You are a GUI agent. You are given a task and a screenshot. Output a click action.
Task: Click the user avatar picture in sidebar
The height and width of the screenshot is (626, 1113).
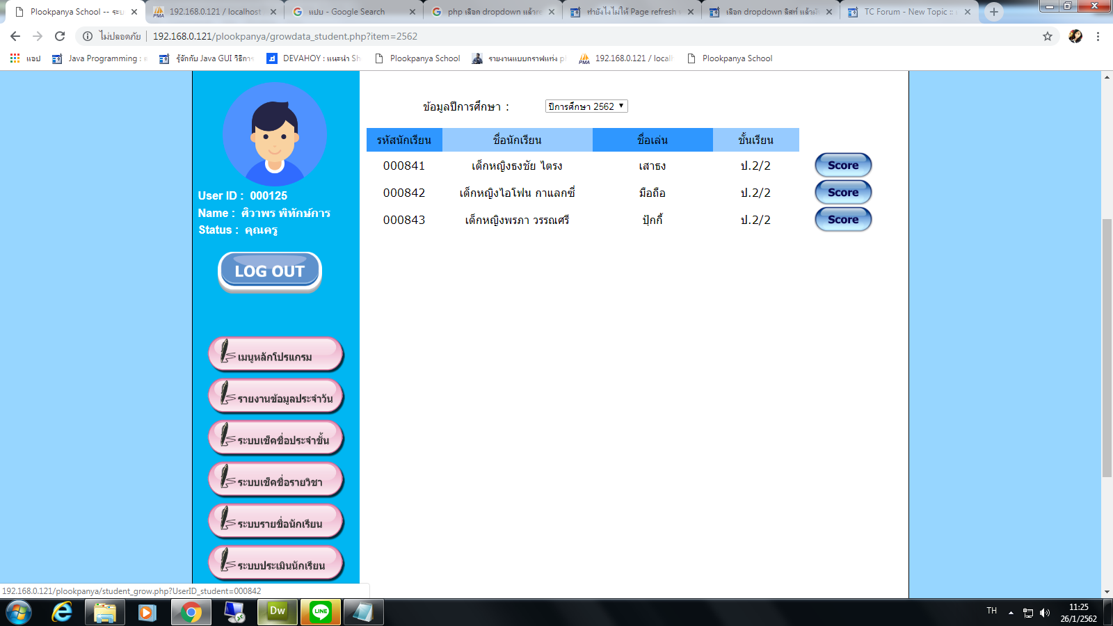click(275, 134)
